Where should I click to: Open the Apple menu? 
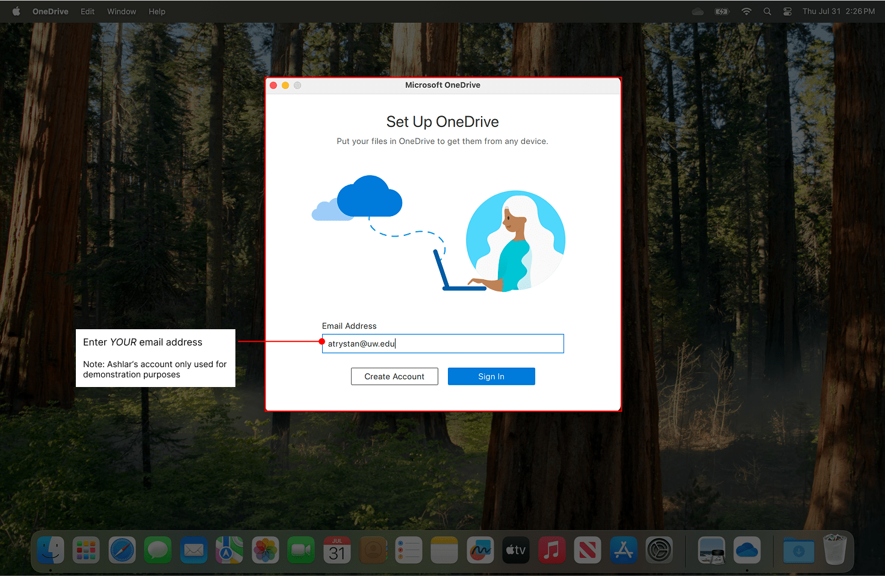click(x=16, y=11)
